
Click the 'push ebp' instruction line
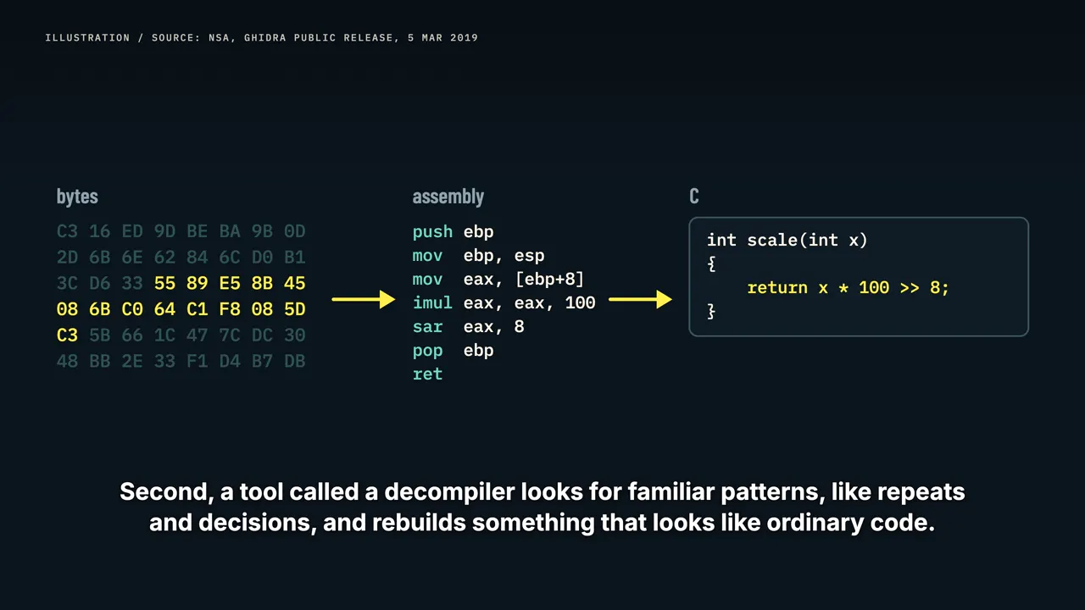[453, 232]
